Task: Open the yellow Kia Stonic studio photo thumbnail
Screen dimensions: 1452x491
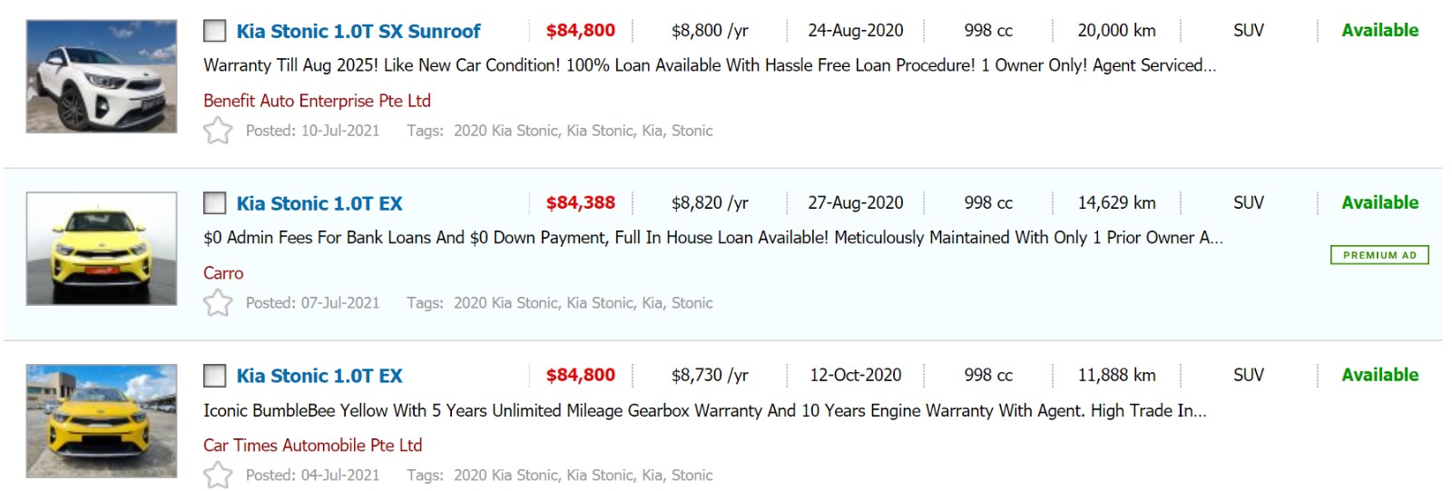Action: pos(102,249)
